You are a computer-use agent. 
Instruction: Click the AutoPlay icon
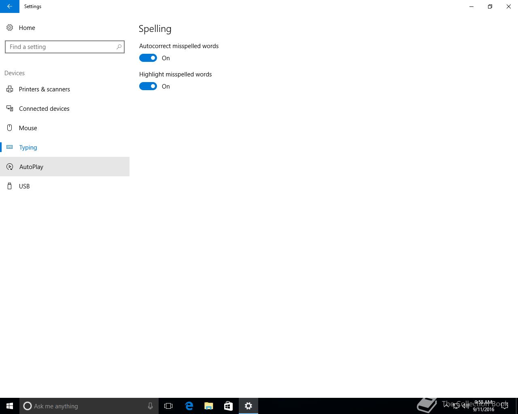click(10, 167)
